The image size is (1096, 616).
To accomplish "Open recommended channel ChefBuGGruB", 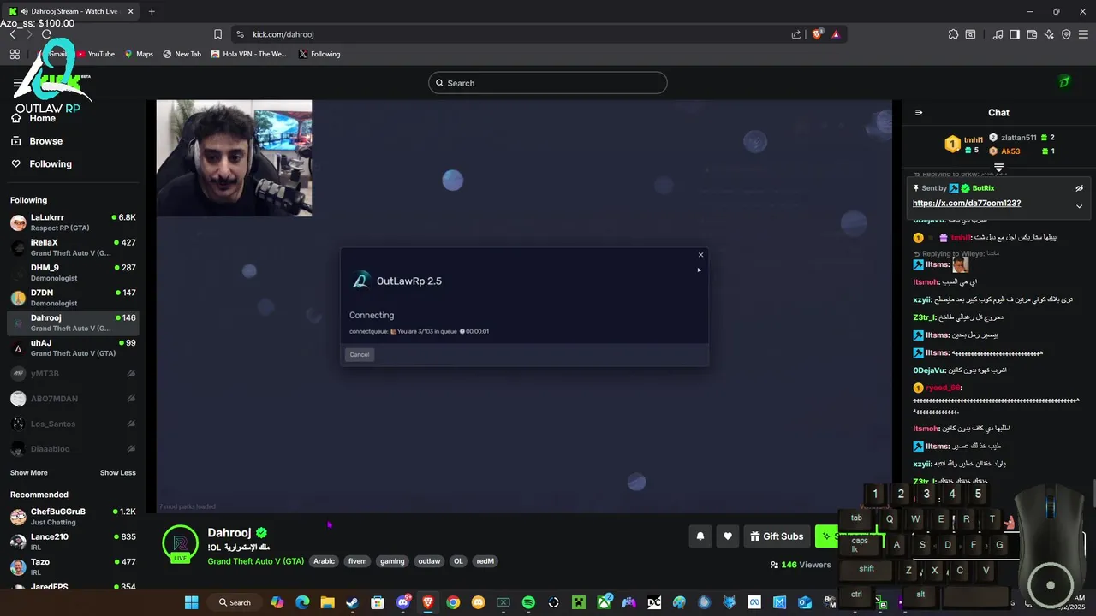I will click(x=73, y=517).
